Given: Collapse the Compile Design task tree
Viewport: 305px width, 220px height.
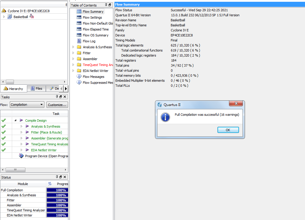Looking at the screenshot, I should [x=15, y=121].
